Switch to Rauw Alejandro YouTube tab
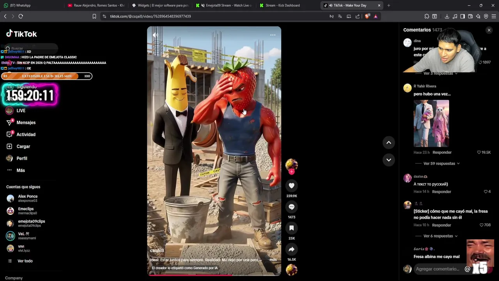Viewport: 499px width, 281px height. pos(96,5)
